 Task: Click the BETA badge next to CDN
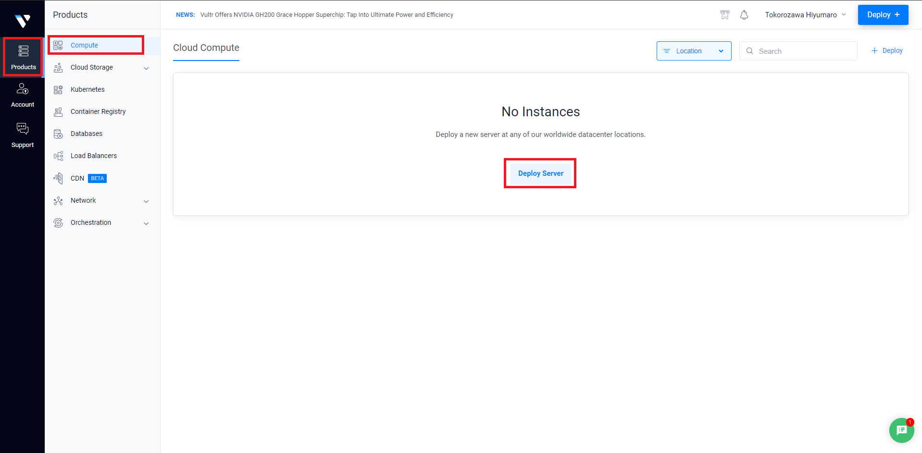pos(97,178)
